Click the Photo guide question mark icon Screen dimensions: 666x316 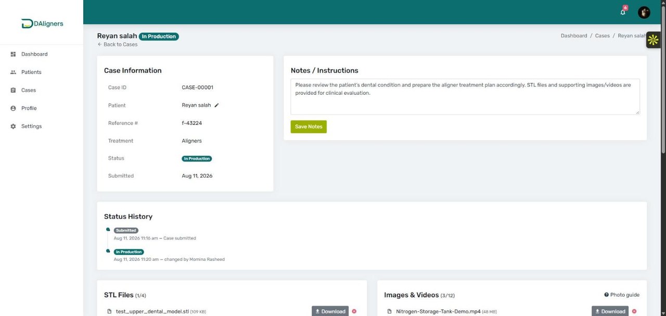[x=606, y=295]
